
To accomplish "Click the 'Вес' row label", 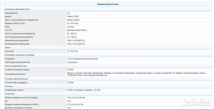I will point(6,101).
